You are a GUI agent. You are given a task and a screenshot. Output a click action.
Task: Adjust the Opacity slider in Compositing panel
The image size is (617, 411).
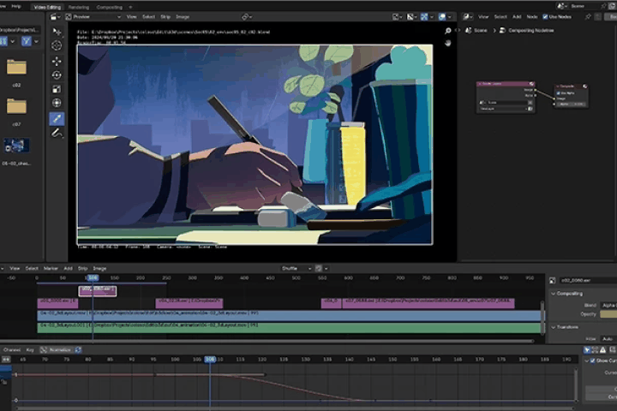[x=608, y=314]
